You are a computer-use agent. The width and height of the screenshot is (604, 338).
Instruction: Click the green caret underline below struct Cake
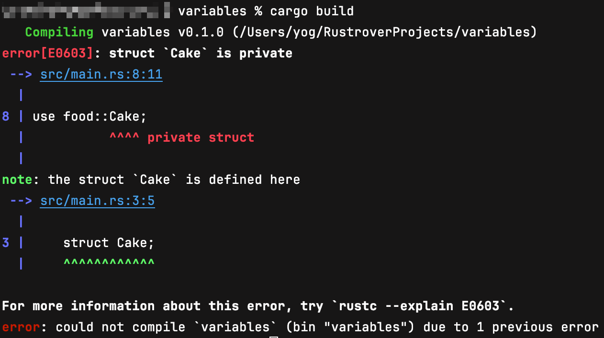click(109, 263)
